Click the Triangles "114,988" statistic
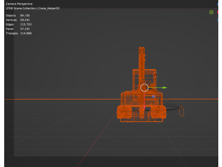The height and width of the screenshot is (167, 222). point(26,33)
